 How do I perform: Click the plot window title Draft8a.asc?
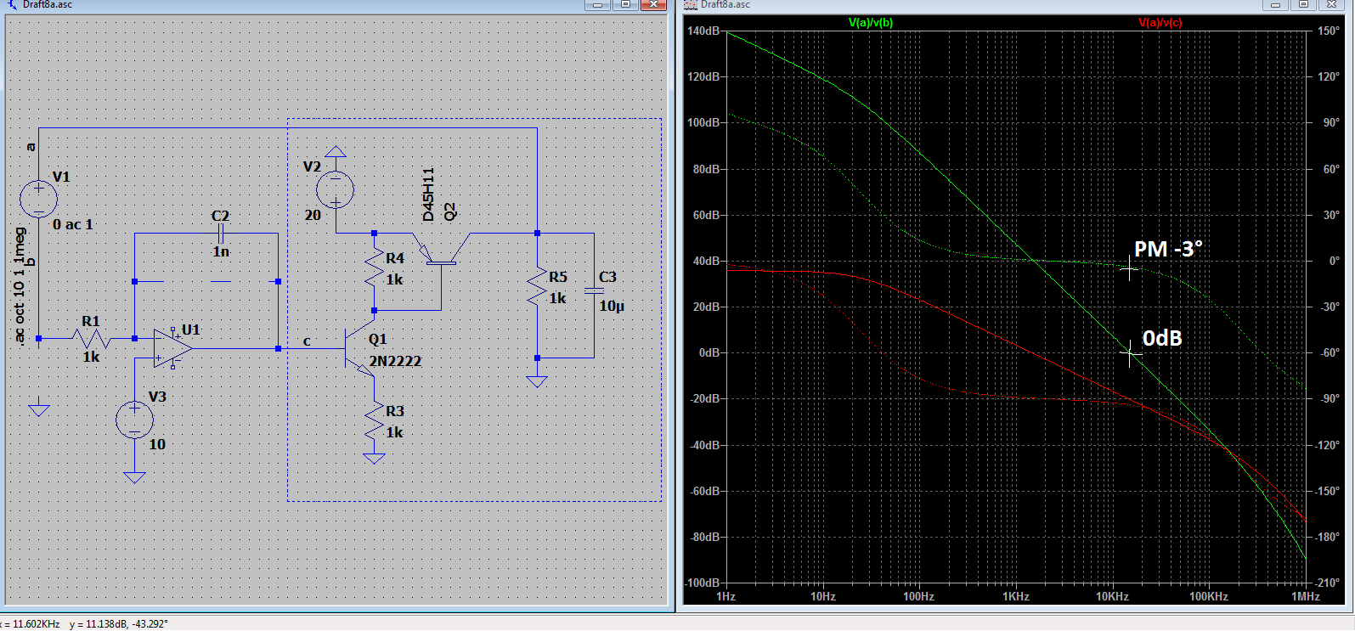coord(725,4)
